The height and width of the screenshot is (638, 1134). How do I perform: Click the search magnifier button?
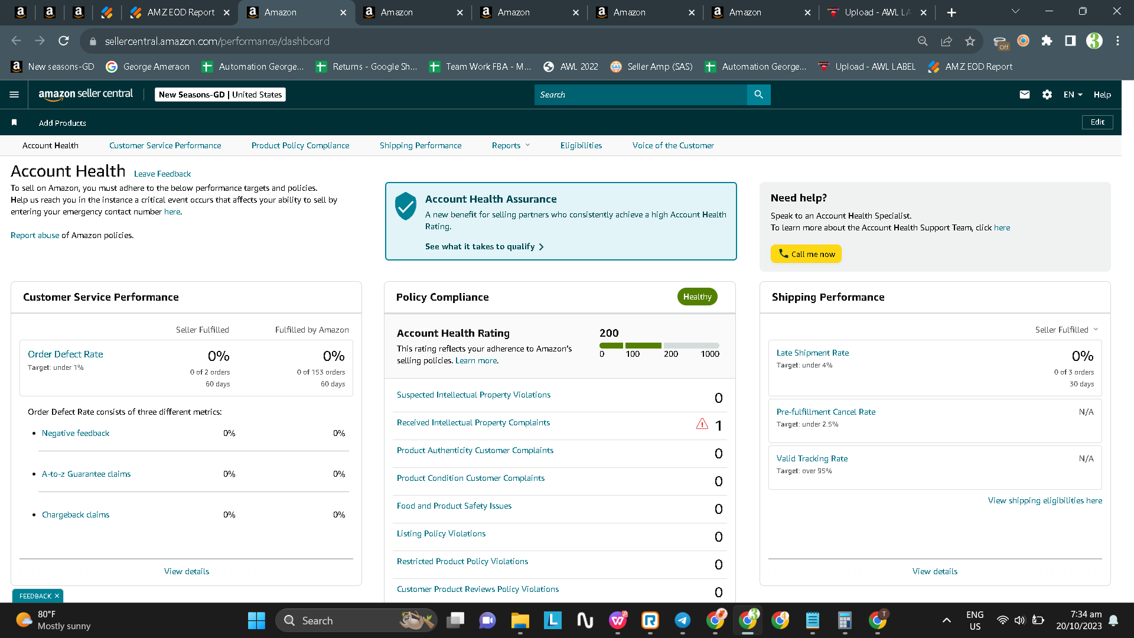tap(759, 95)
